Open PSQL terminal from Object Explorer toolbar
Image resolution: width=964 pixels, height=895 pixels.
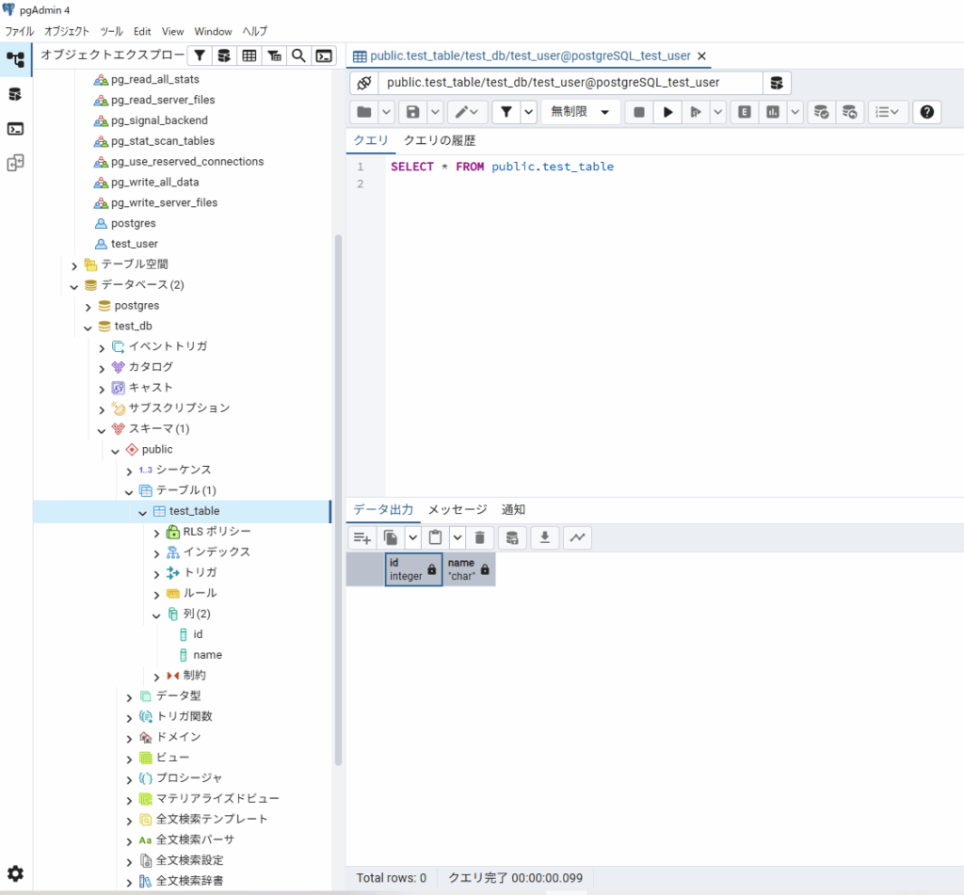coord(324,56)
